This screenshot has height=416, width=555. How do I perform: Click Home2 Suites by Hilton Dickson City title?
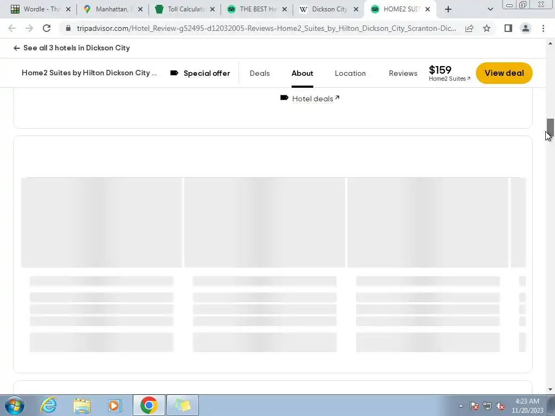click(x=89, y=73)
